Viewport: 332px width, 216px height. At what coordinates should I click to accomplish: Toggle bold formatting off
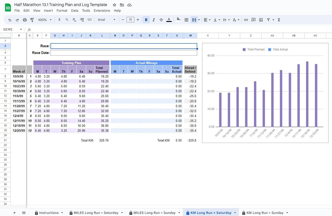(x=146, y=20)
